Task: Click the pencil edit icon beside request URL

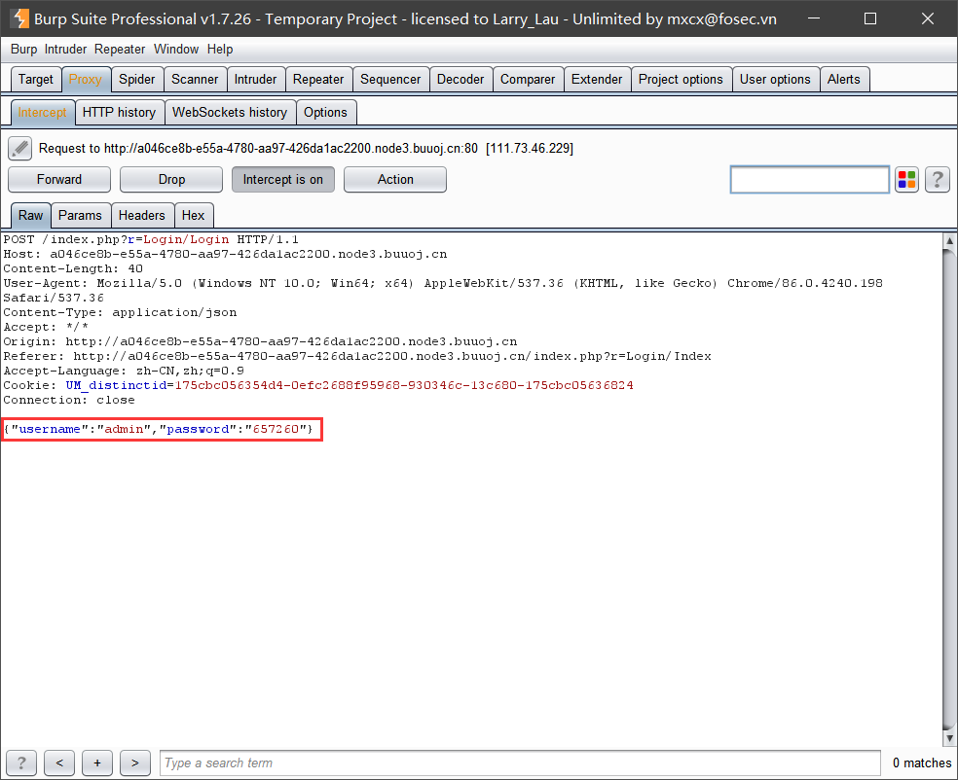Action: (20, 148)
